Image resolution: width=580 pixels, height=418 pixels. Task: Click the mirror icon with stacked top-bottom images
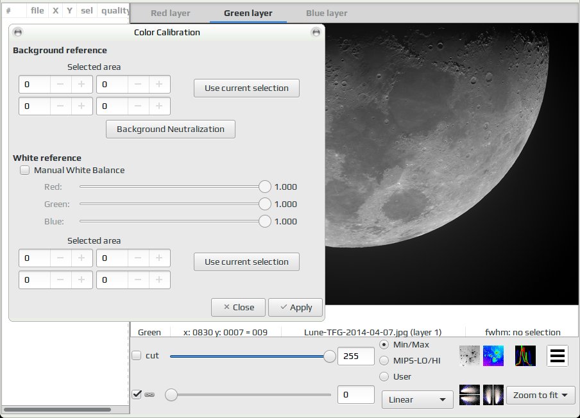click(x=470, y=395)
